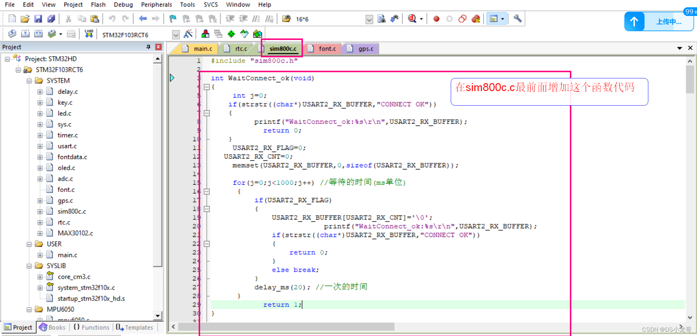Viewport: 697px width, 336px height.
Task: Click the Indent selected lines icon
Action: click(x=230, y=19)
